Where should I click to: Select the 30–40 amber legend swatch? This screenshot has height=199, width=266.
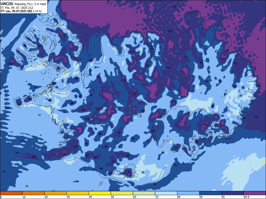click(78, 193)
